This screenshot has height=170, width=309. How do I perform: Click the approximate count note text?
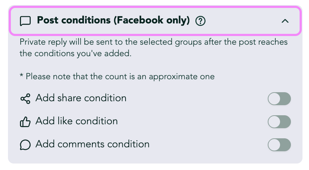[x=117, y=76]
